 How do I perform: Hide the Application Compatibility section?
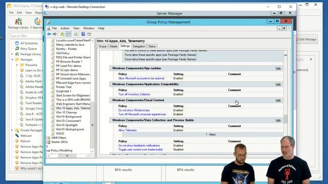[x=278, y=84]
